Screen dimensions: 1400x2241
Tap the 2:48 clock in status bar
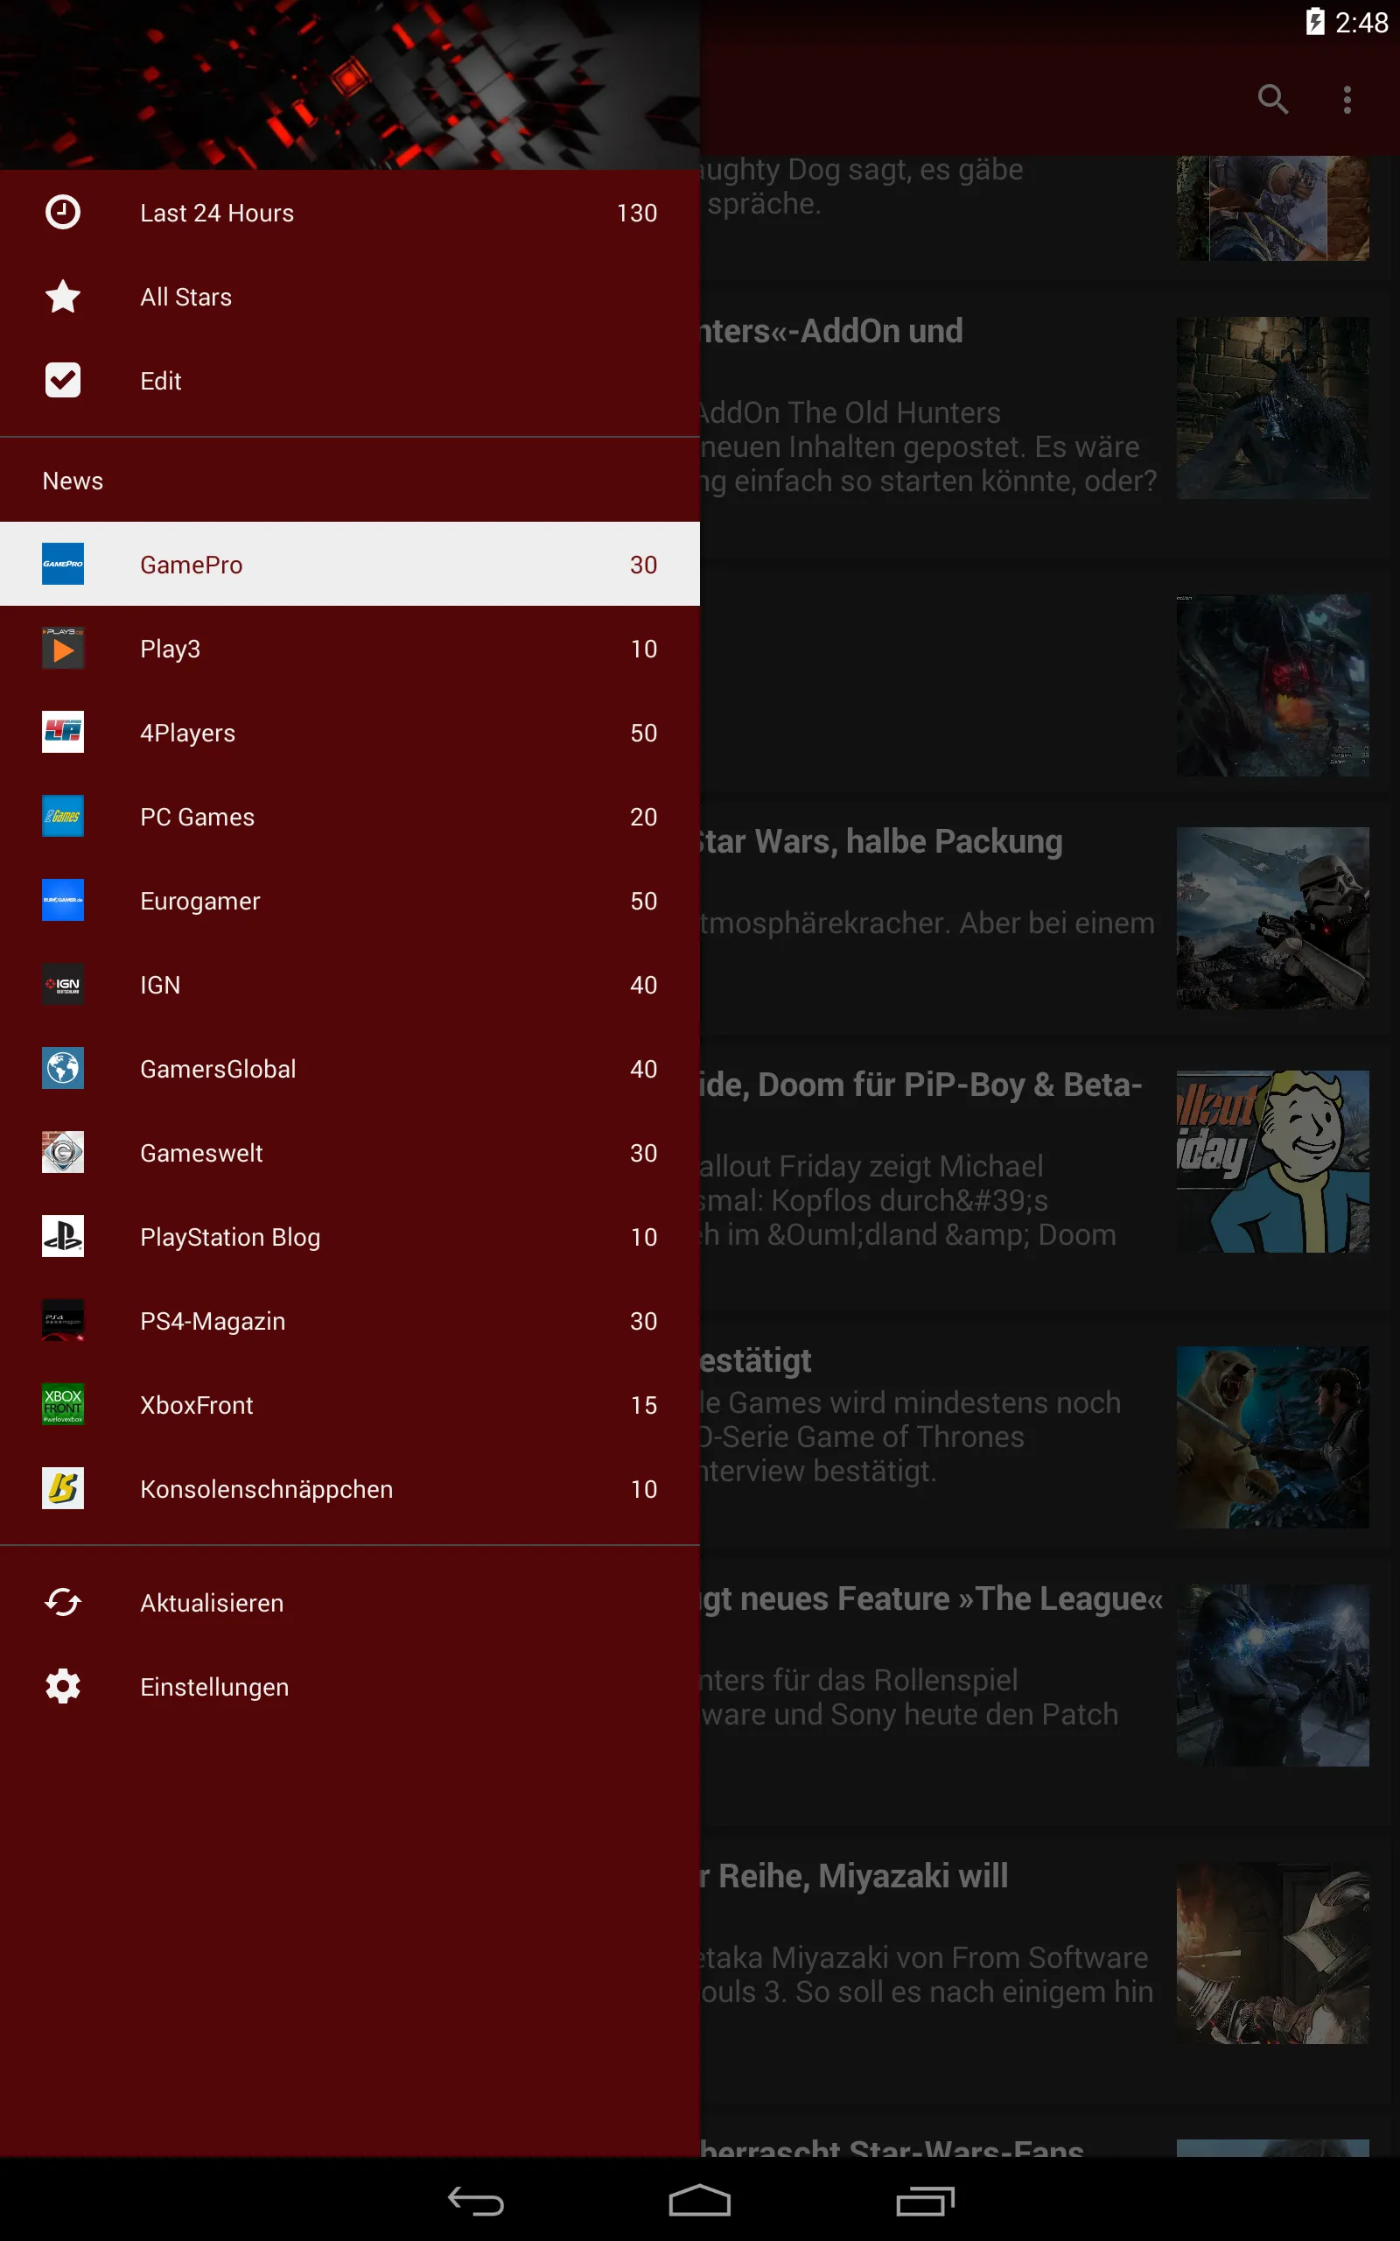pos(1361,22)
